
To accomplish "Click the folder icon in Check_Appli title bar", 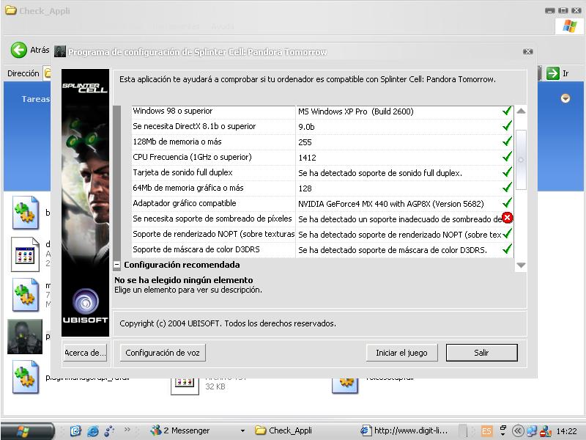I will [10, 10].
